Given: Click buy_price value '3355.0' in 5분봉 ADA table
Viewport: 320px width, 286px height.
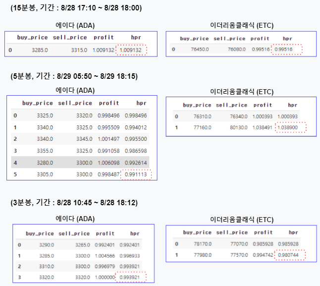Looking at the screenshot, I should pos(45,151).
